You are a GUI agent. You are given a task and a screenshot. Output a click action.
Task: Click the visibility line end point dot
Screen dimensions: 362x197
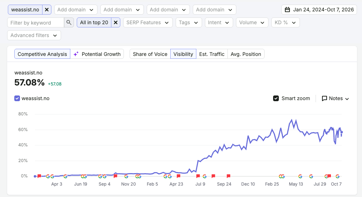click(x=342, y=132)
